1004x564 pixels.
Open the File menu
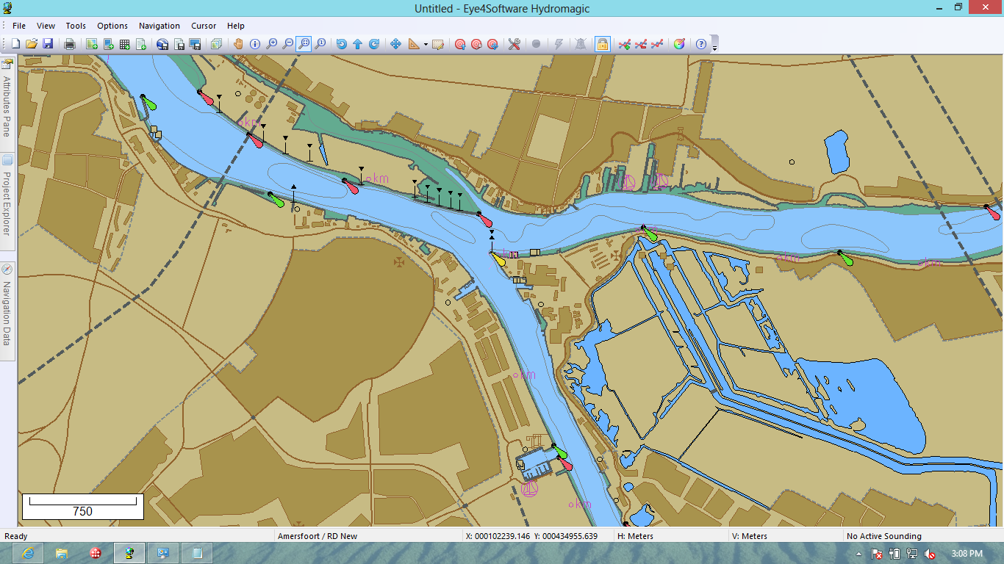[19, 26]
